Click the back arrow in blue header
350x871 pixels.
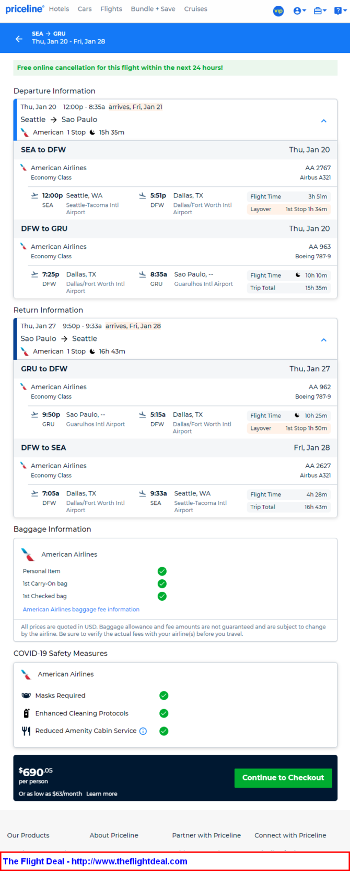(x=19, y=39)
